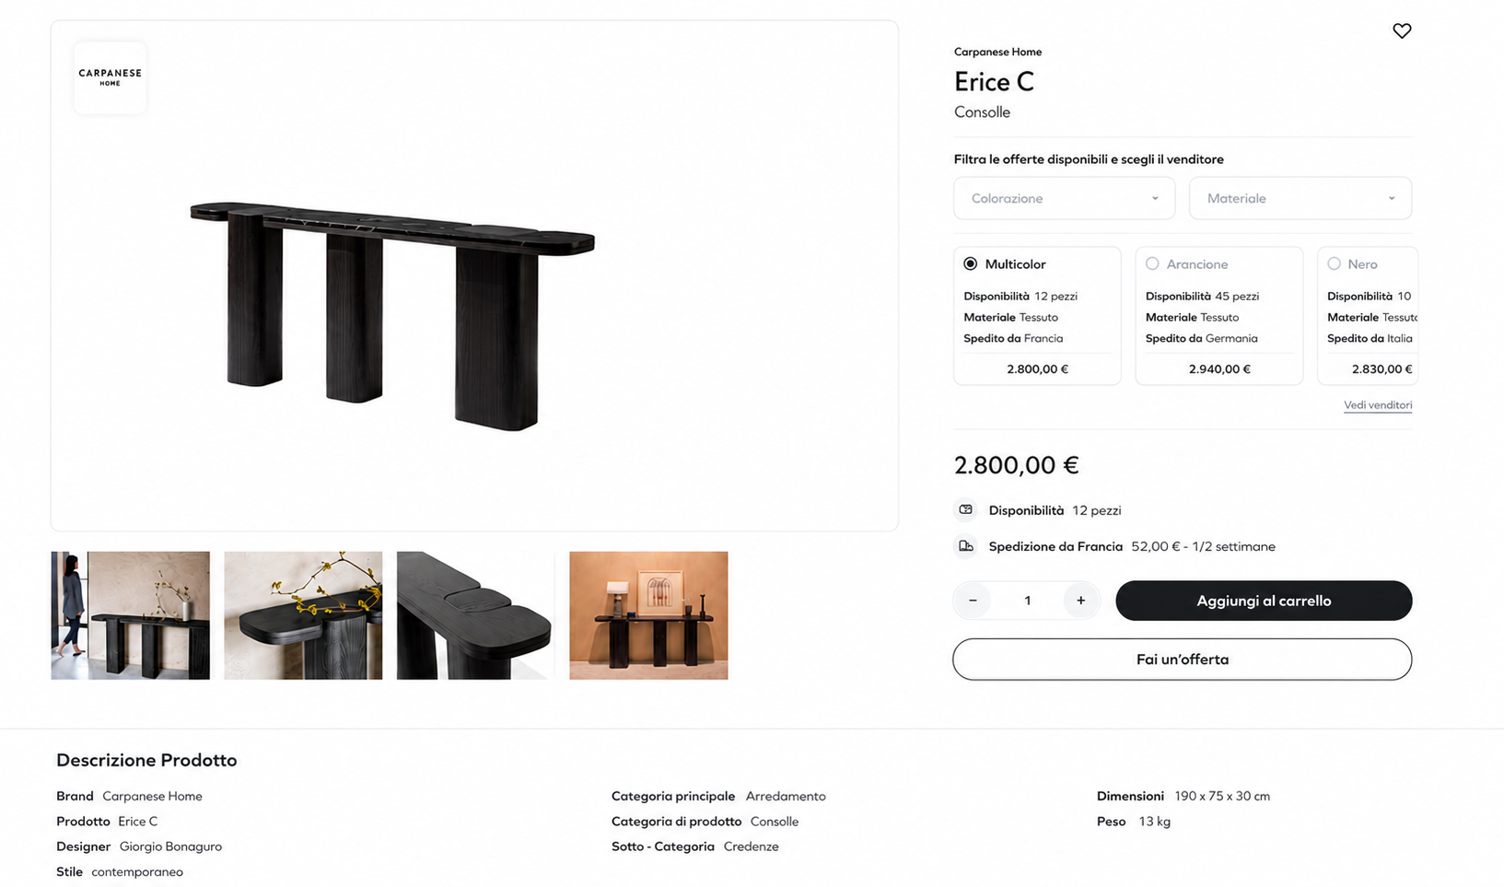Click the availability icon beside Disponibilità
Image resolution: width=1504 pixels, height=887 pixels.
coord(965,509)
